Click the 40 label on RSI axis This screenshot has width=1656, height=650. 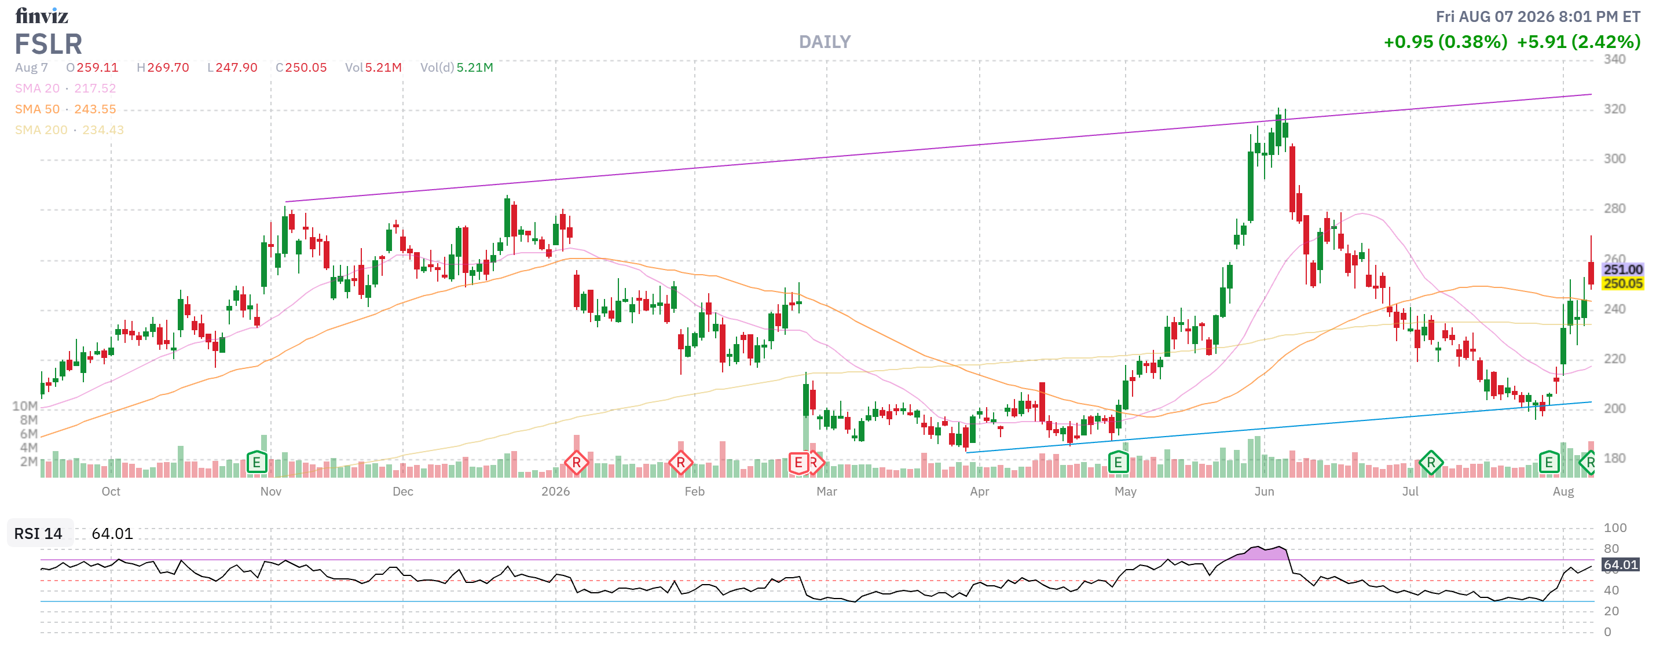(x=1611, y=590)
